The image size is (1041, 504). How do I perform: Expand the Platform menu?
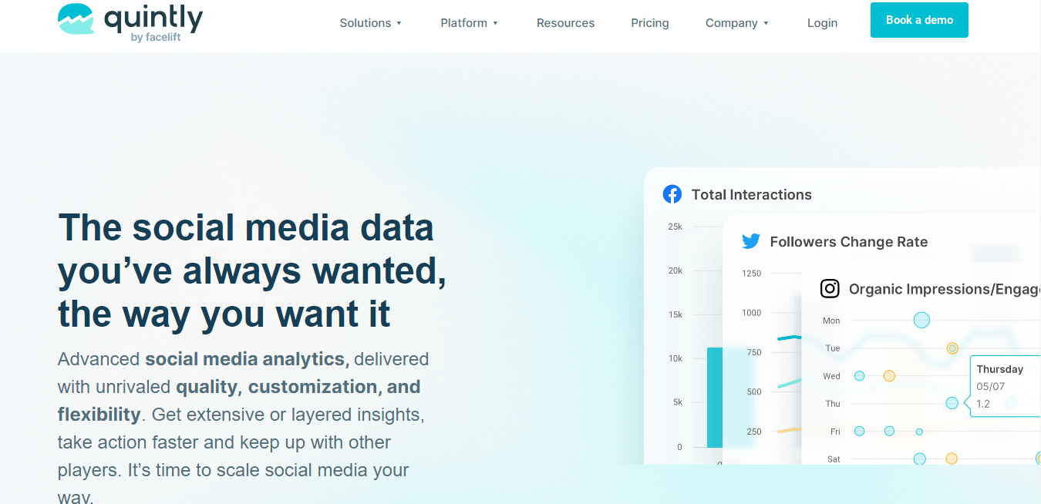(464, 23)
